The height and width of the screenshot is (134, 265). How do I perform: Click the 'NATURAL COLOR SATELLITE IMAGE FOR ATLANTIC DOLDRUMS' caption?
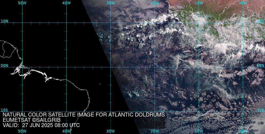pos(84,115)
